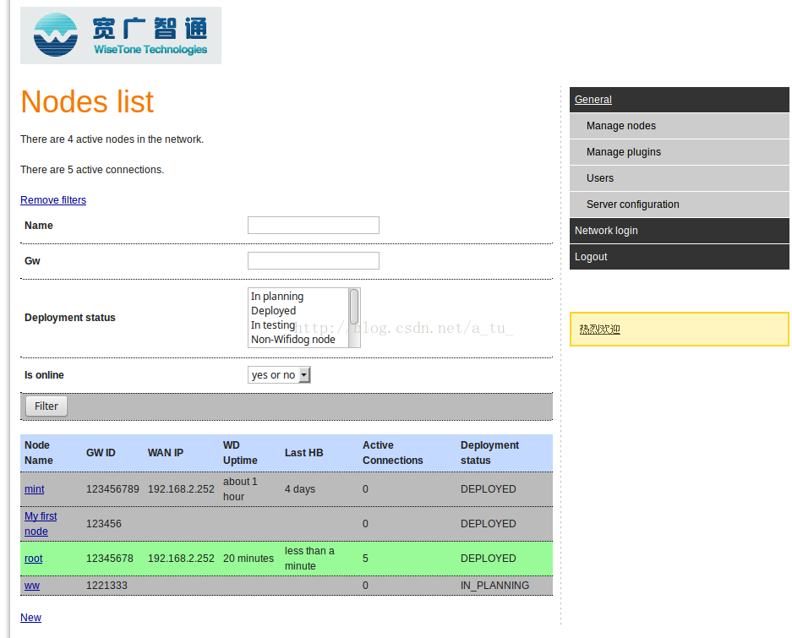Click the WD Uptime column header

pyautogui.click(x=240, y=453)
